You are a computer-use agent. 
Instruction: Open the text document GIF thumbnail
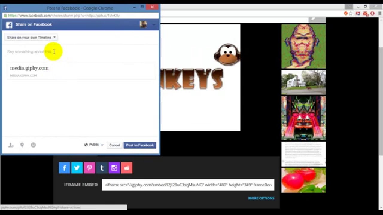303,154
